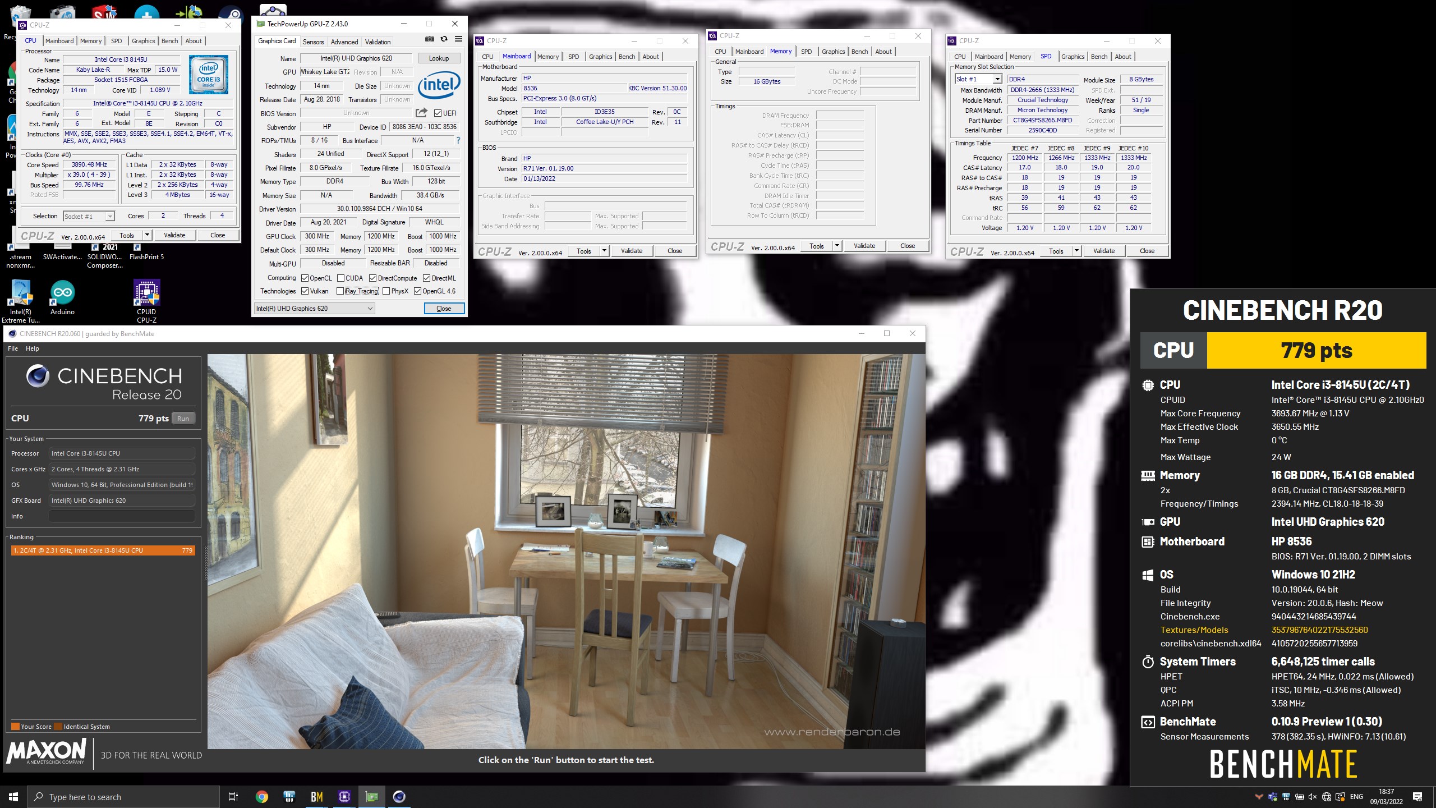Open BenchMate taskbar icon
Viewport: 1436px width, 808px height.
(x=316, y=797)
